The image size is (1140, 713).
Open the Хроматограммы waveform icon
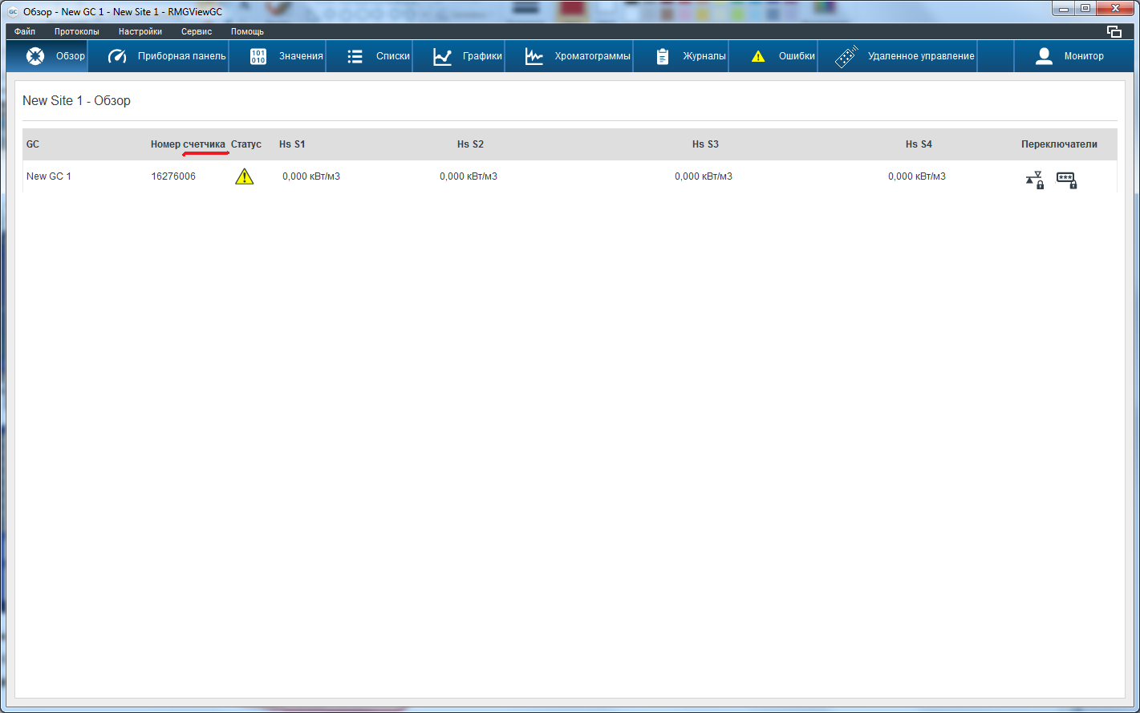point(534,56)
